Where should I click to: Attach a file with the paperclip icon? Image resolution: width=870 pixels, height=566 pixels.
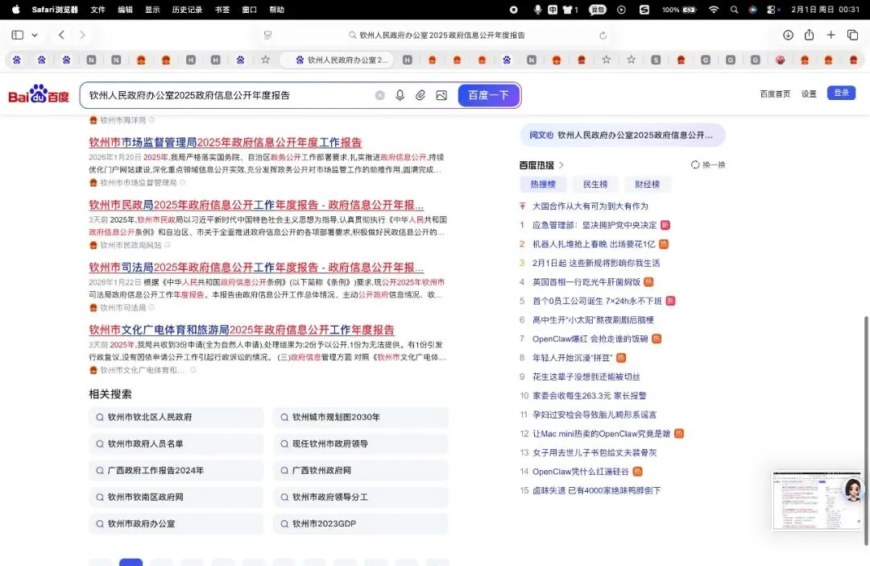pos(420,95)
